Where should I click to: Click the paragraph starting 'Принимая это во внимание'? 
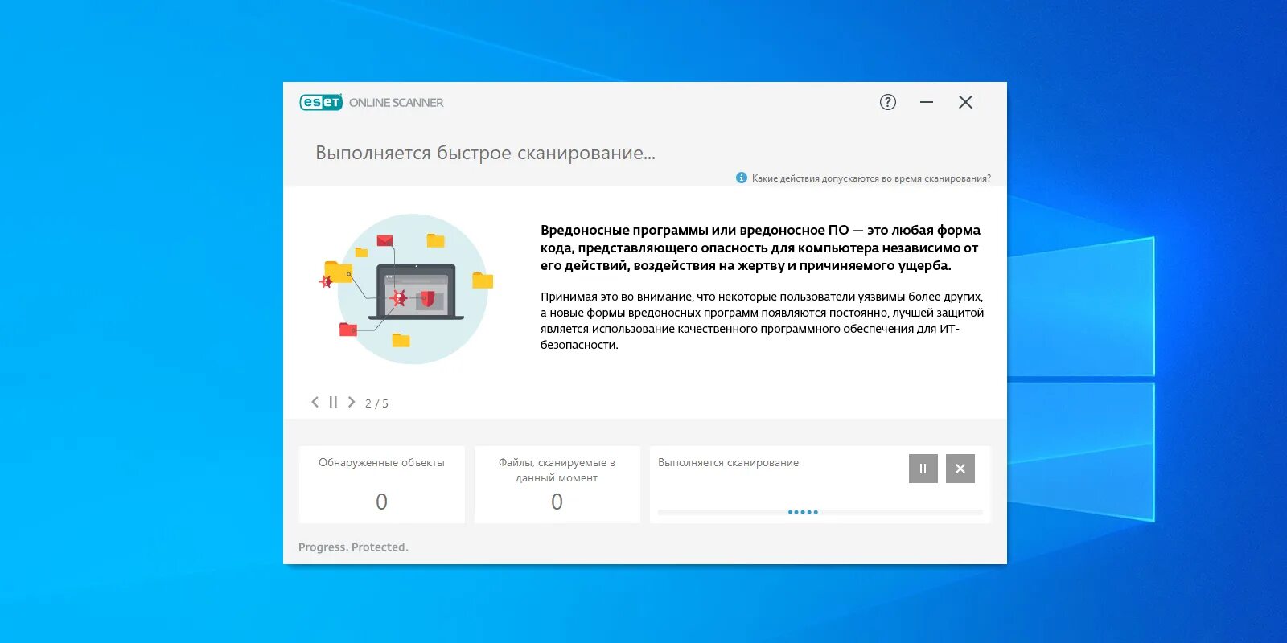763,321
